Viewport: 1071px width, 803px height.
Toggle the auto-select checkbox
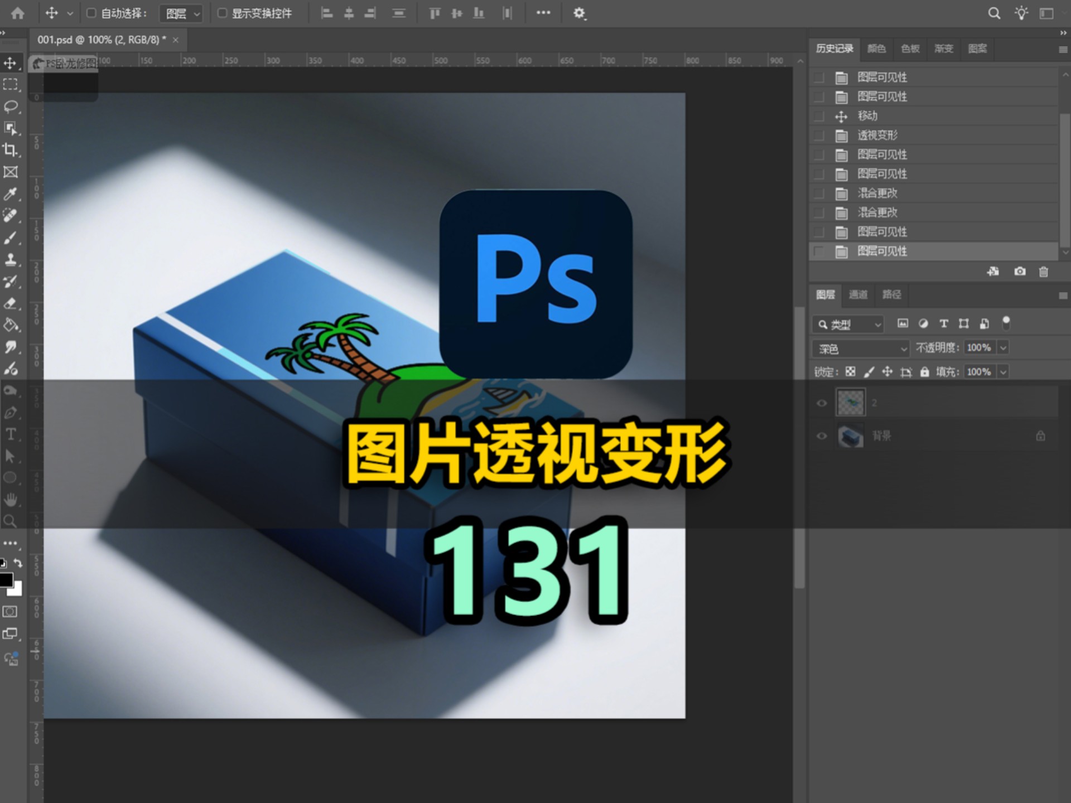[91, 13]
